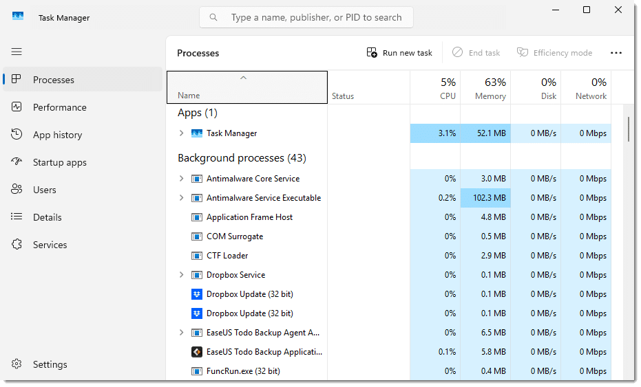Screen dimensions: 641x387
Task: Click the Users people icon
Action: (17, 189)
